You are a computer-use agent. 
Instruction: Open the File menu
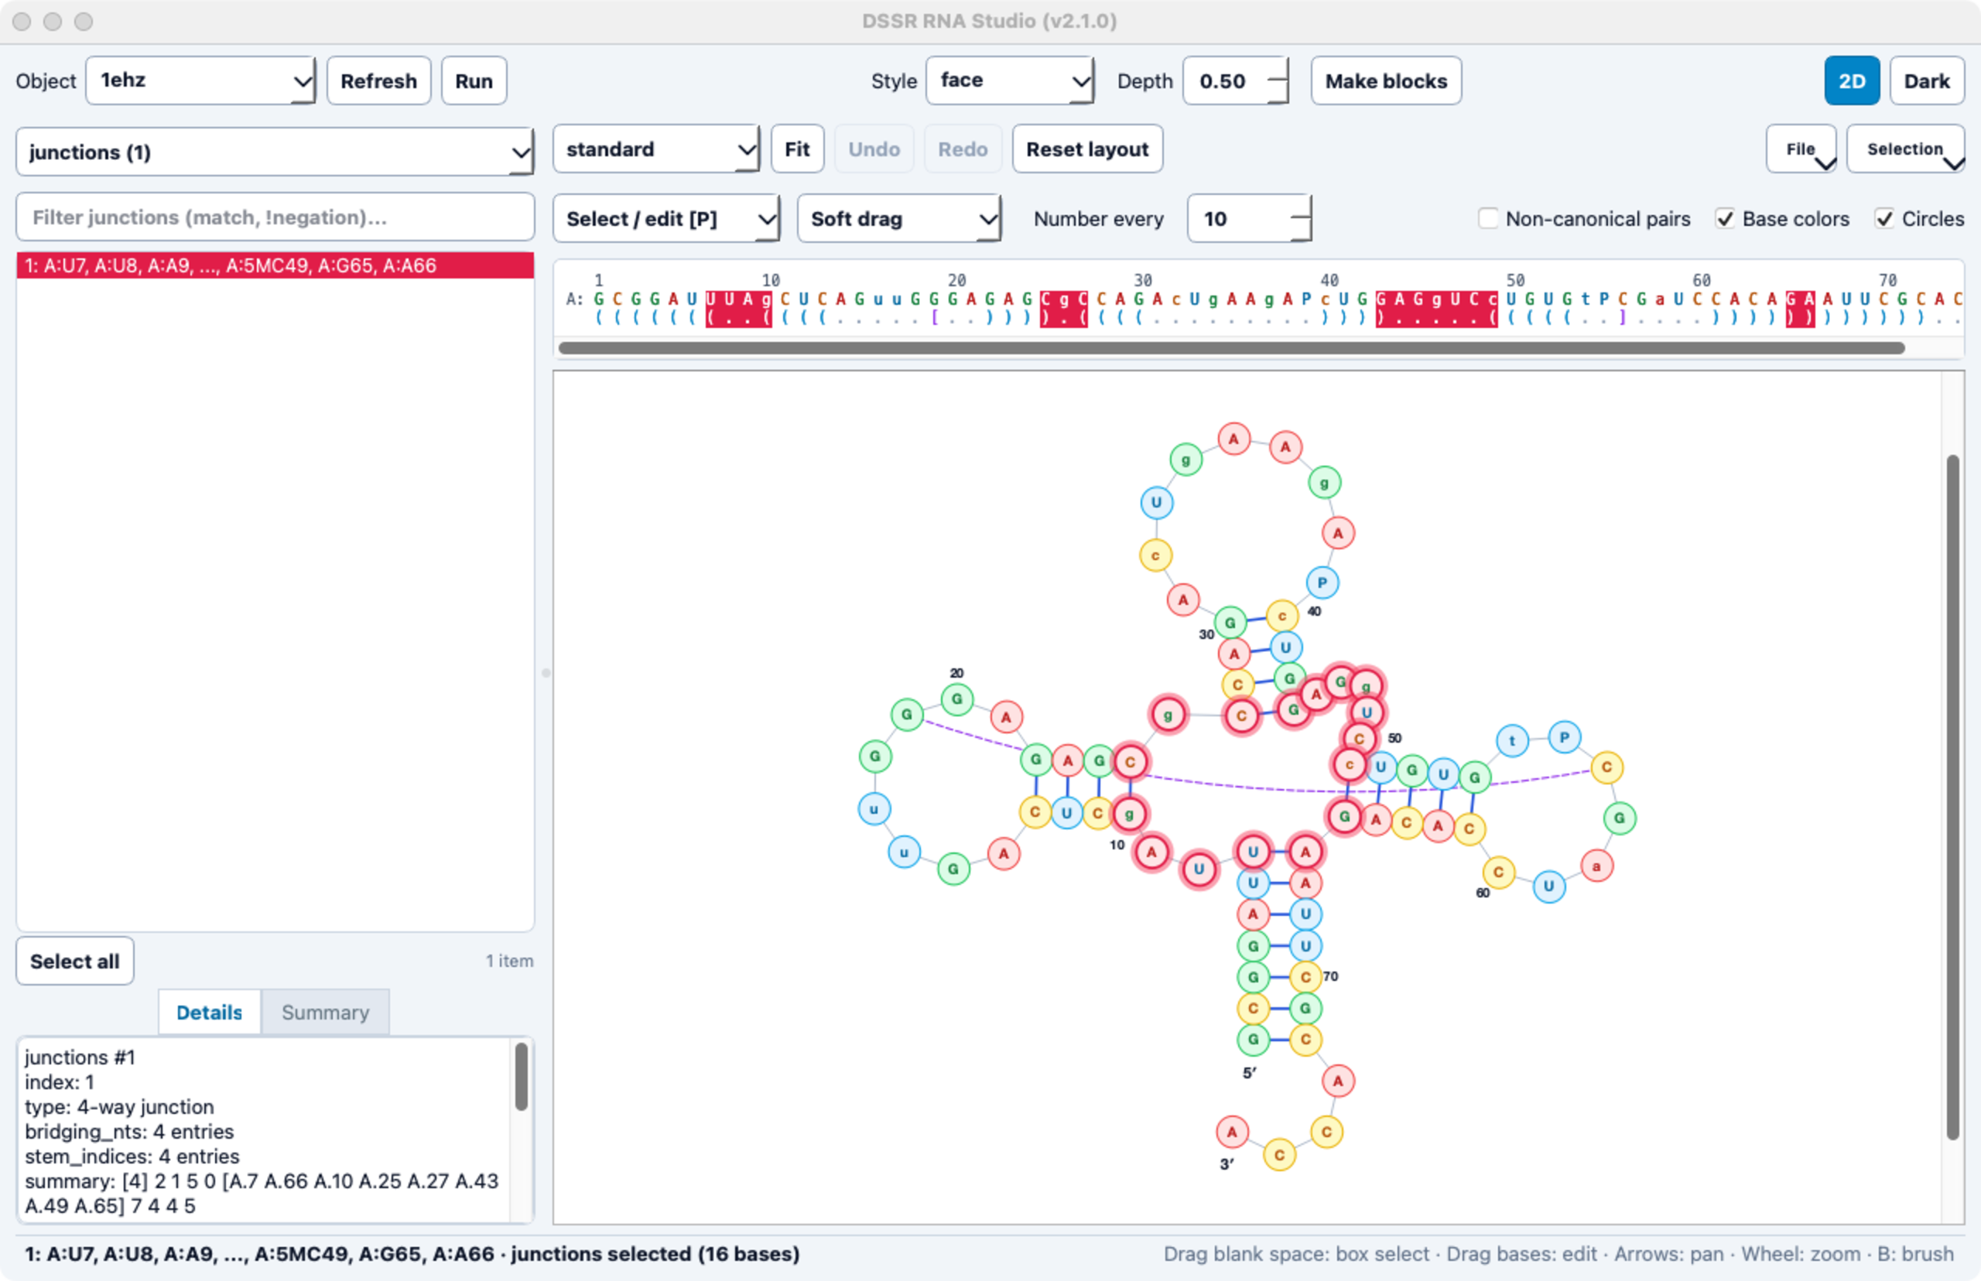1801,149
